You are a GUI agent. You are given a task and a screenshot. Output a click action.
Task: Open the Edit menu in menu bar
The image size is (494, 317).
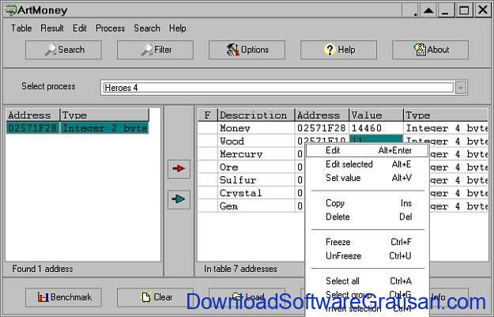(x=79, y=28)
